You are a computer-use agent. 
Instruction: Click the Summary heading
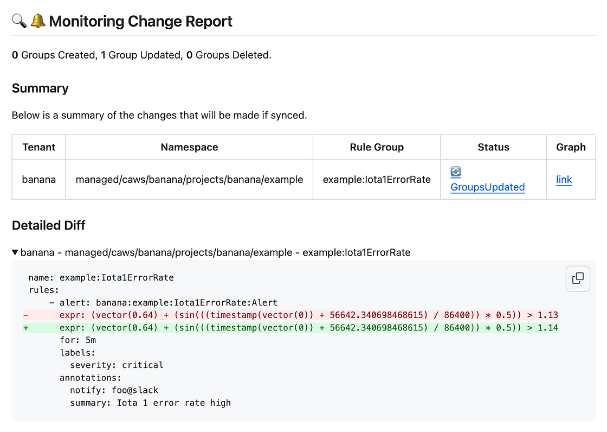(40, 88)
